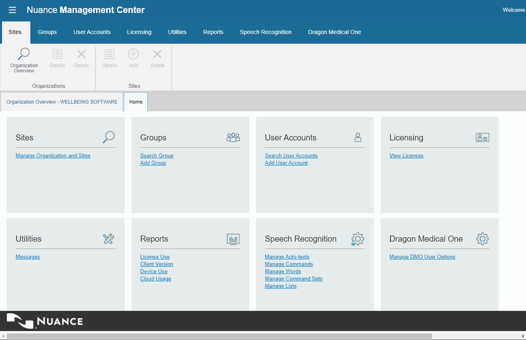This screenshot has height=340, width=526.
Task: Click the Sites ribbon group label
Action: click(x=134, y=86)
